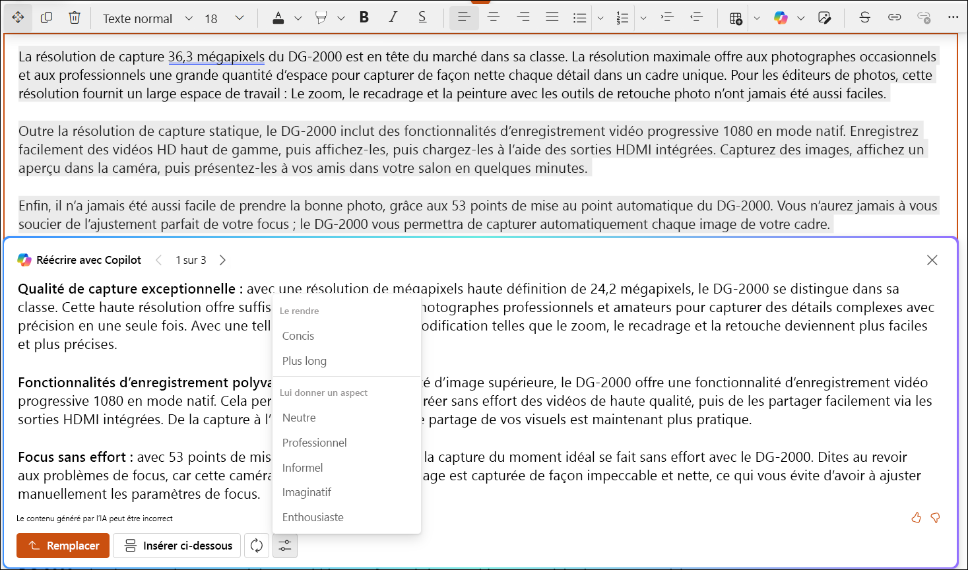
Task: Click the Copilot icon in the toolbar
Action: coord(781,18)
